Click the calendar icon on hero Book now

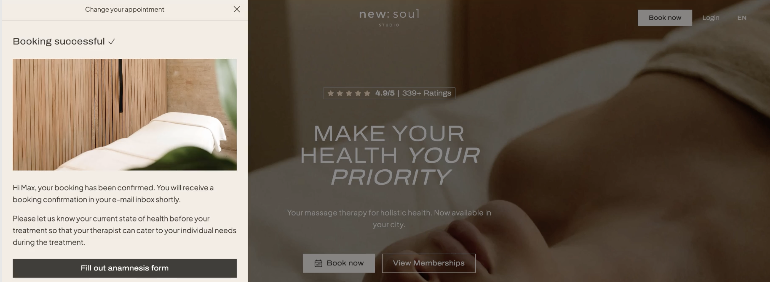tap(318, 263)
